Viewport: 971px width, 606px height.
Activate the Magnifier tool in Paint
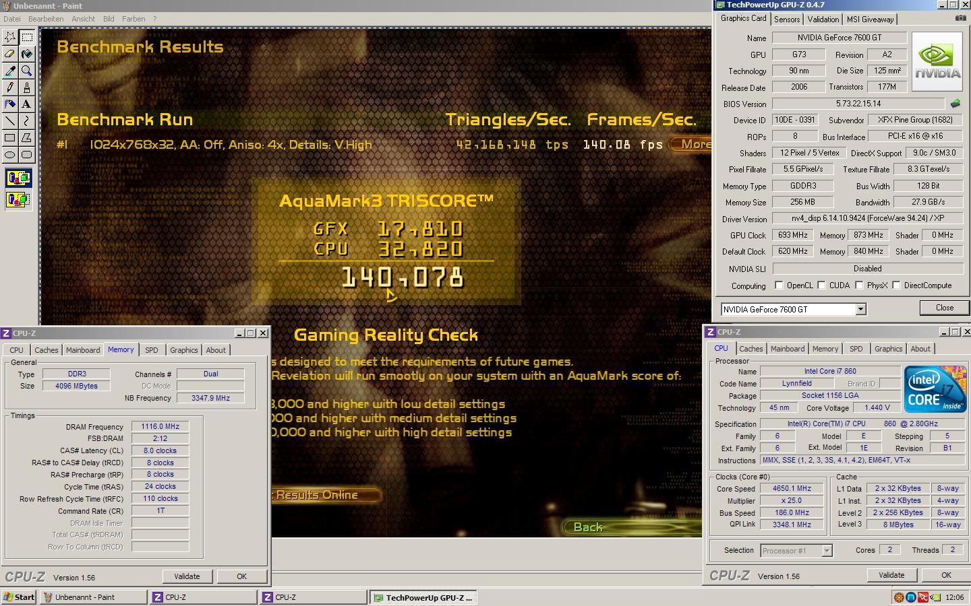coord(27,71)
